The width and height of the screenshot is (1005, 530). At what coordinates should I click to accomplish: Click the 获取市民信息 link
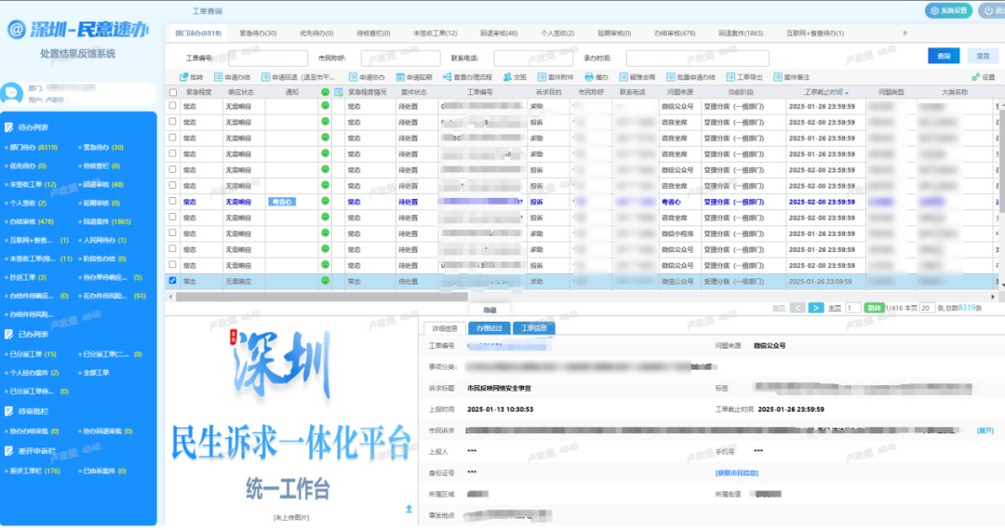[x=736, y=472]
